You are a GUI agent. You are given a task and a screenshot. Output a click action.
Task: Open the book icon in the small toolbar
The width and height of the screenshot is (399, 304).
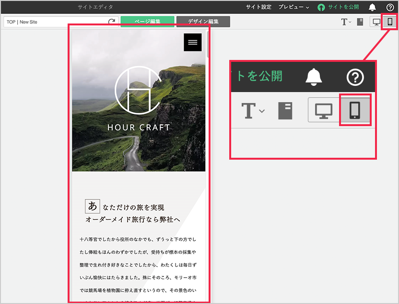click(360, 22)
